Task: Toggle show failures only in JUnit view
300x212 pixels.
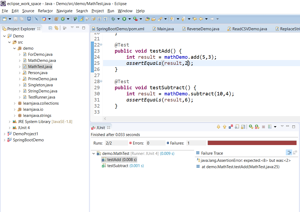Action: [x=231, y=127]
